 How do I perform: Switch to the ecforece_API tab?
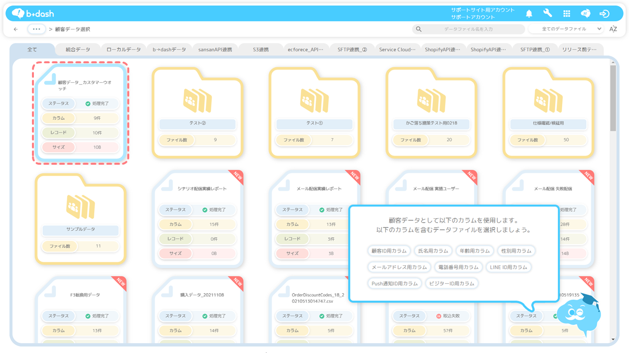tap(307, 50)
